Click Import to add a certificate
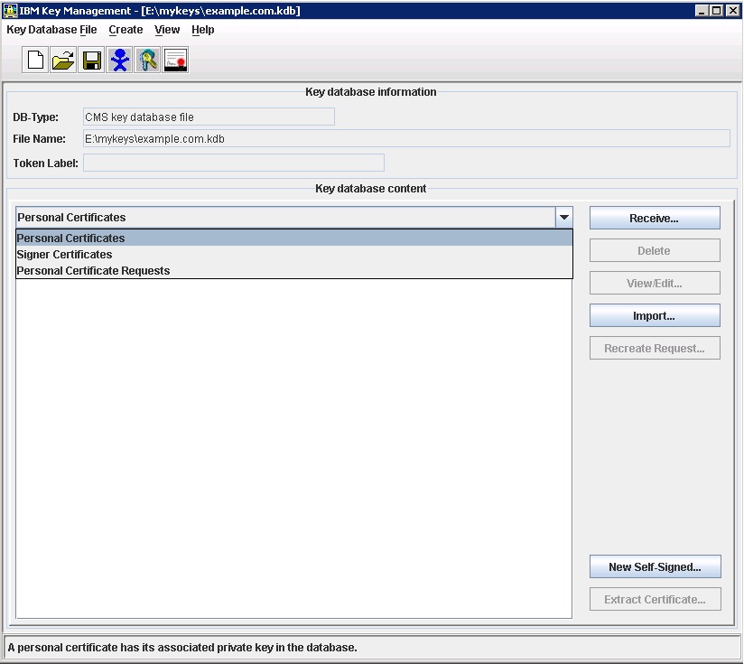Viewport: 744px width, 664px height. pyautogui.click(x=654, y=315)
